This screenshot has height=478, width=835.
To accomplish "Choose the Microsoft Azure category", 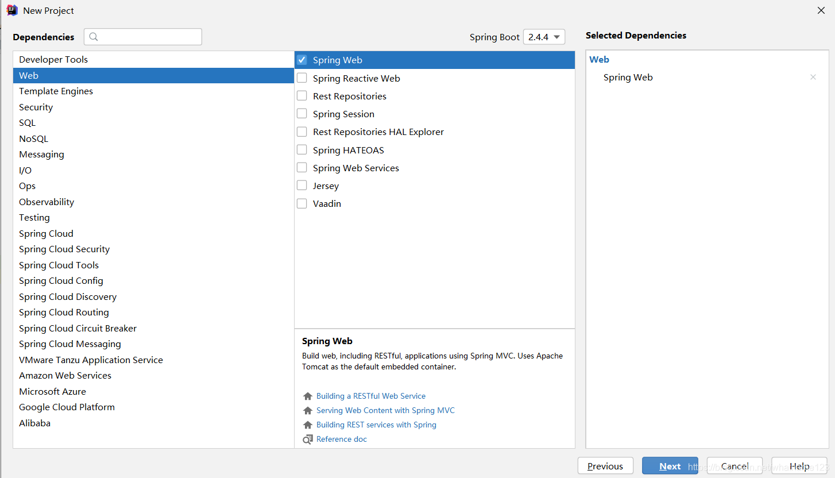I will point(153,391).
